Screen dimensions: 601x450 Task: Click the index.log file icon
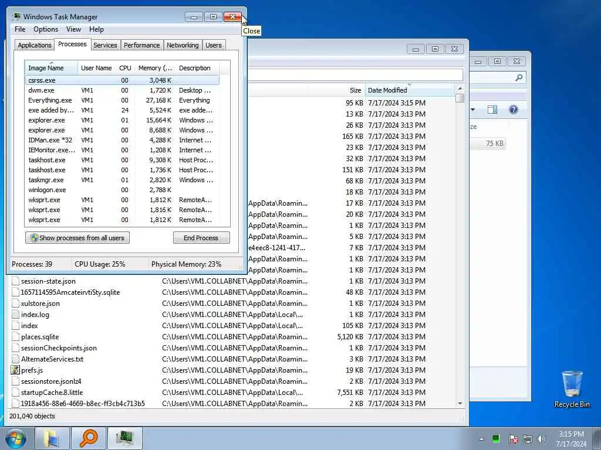tap(15, 315)
